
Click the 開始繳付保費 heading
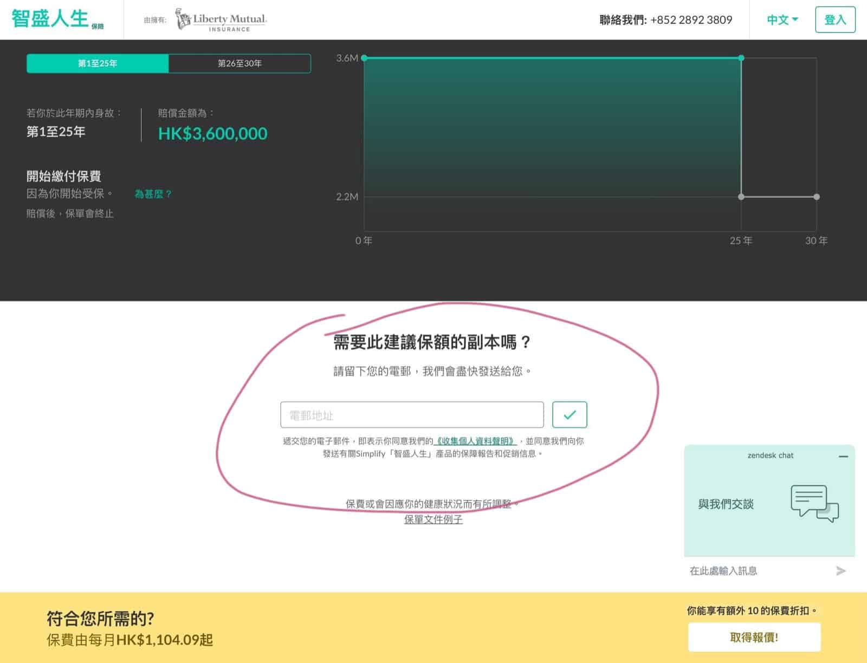tap(63, 176)
